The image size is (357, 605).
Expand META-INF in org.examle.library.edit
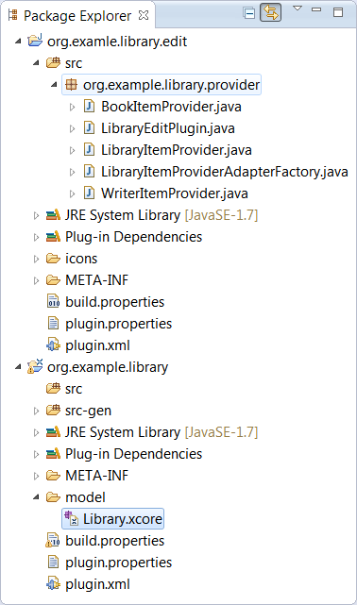point(36,280)
